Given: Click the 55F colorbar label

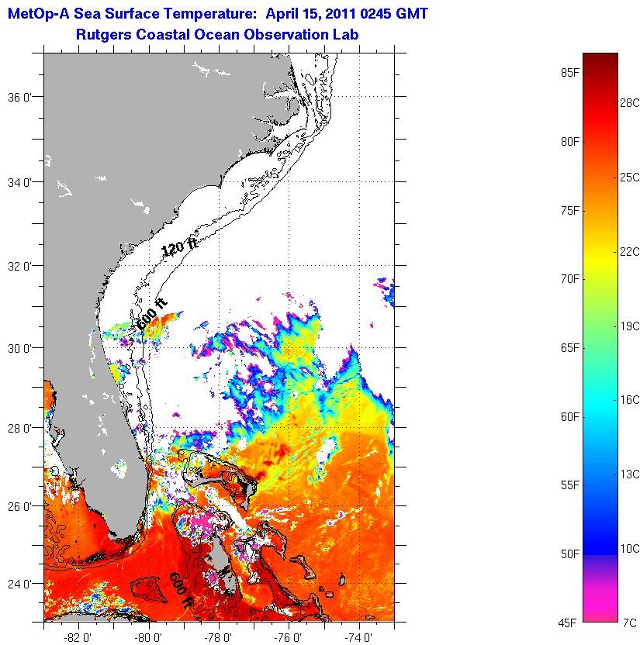Looking at the screenshot, I should point(569,485).
